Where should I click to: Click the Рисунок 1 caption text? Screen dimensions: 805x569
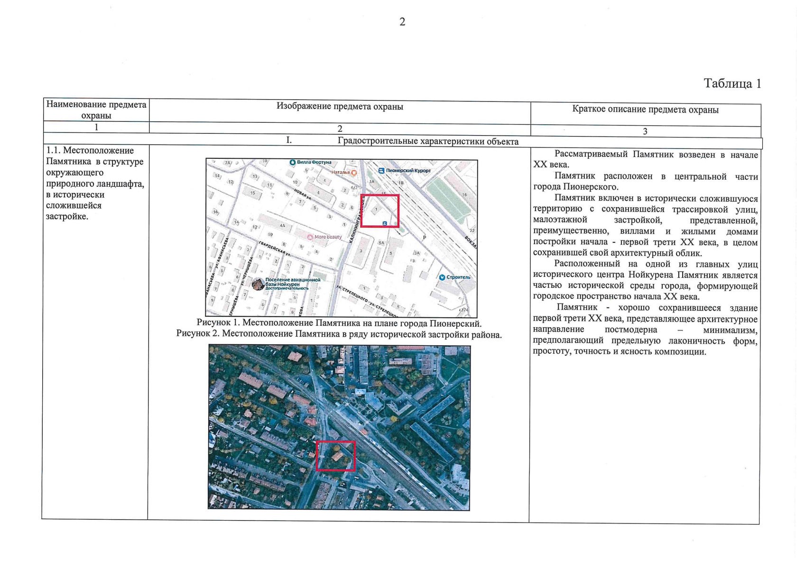[339, 323]
